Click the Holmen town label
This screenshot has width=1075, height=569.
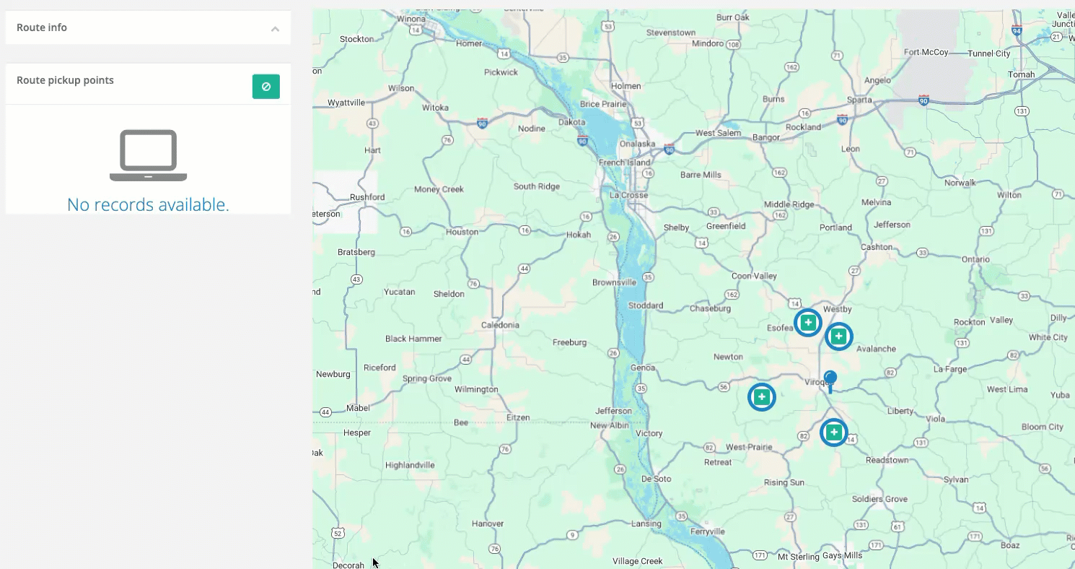point(626,86)
